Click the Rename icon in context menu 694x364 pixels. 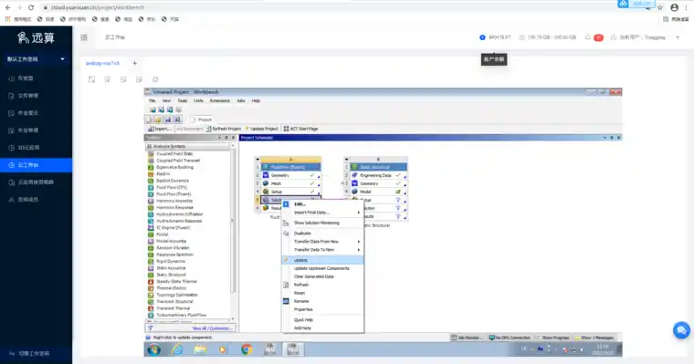click(x=286, y=301)
